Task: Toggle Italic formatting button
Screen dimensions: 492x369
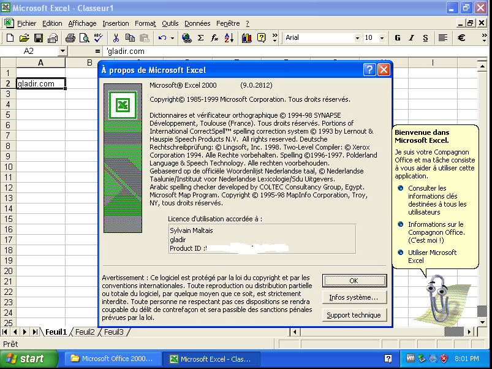Action: (411, 38)
